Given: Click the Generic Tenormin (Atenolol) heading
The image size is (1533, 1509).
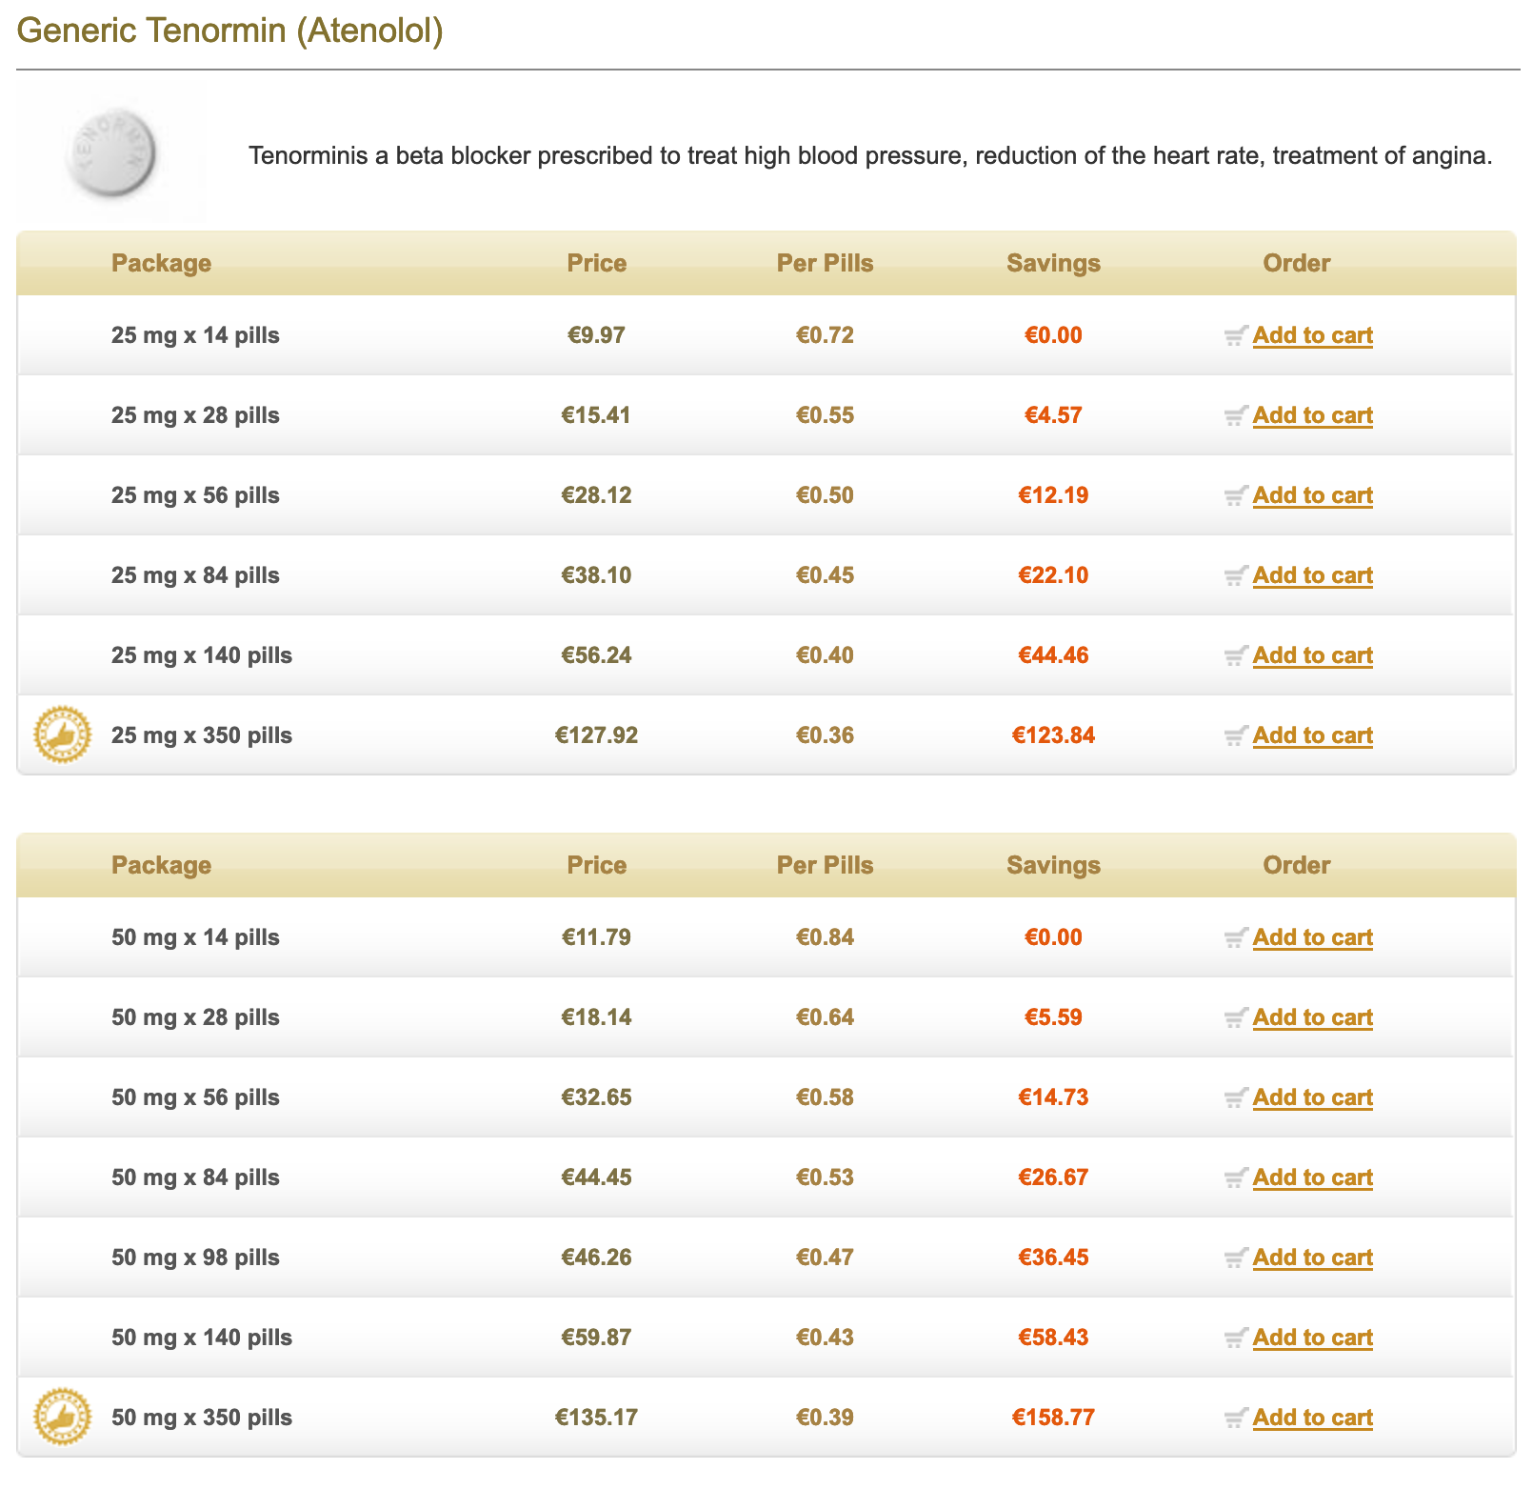Looking at the screenshot, I should pos(230,30).
